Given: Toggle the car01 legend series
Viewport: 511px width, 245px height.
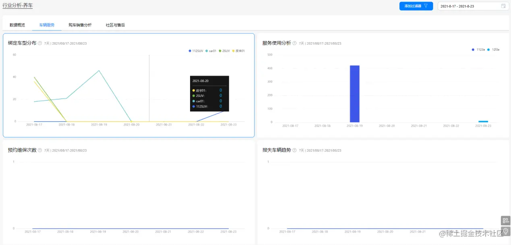Looking at the screenshot, I should (211, 51).
